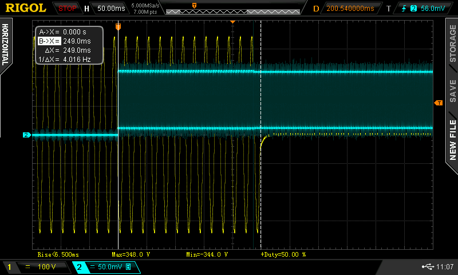Click the orange trigger marker in memory overview
The image size is (458, 275).
click(x=194, y=6)
